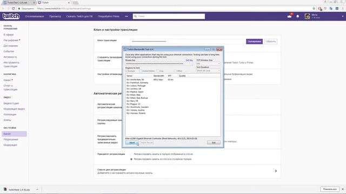
Task: Select rehost channels in random order radio
Action: point(131,159)
